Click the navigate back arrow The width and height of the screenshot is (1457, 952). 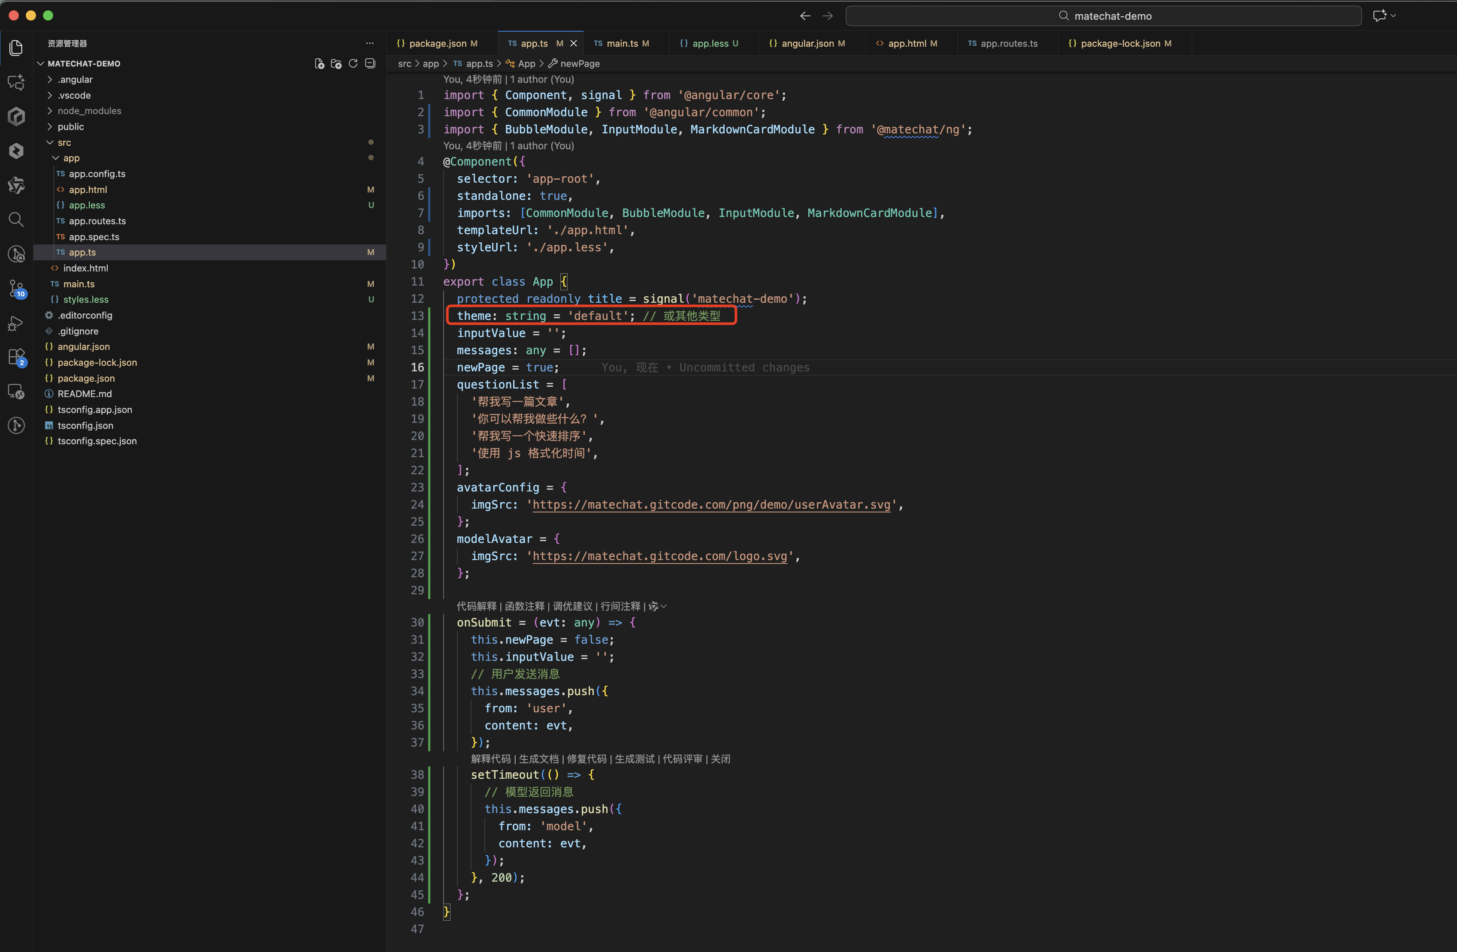tap(805, 16)
